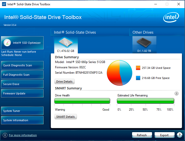The height and width of the screenshot is (141, 185).
Task: Select the Intel SSD C:\ drive icon
Action: click(66, 42)
